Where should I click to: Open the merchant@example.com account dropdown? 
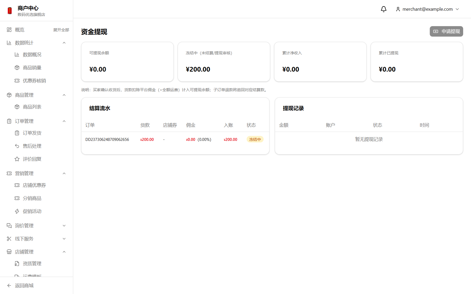pos(428,9)
